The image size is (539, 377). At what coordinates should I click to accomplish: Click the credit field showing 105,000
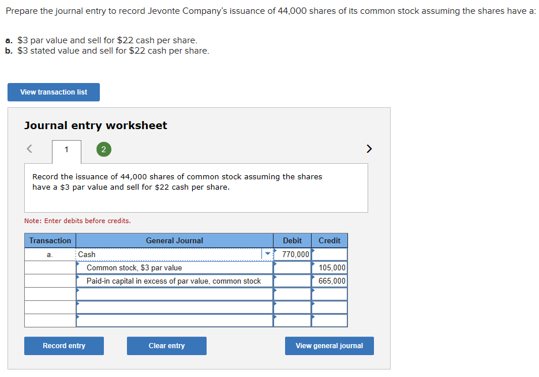pos(329,267)
